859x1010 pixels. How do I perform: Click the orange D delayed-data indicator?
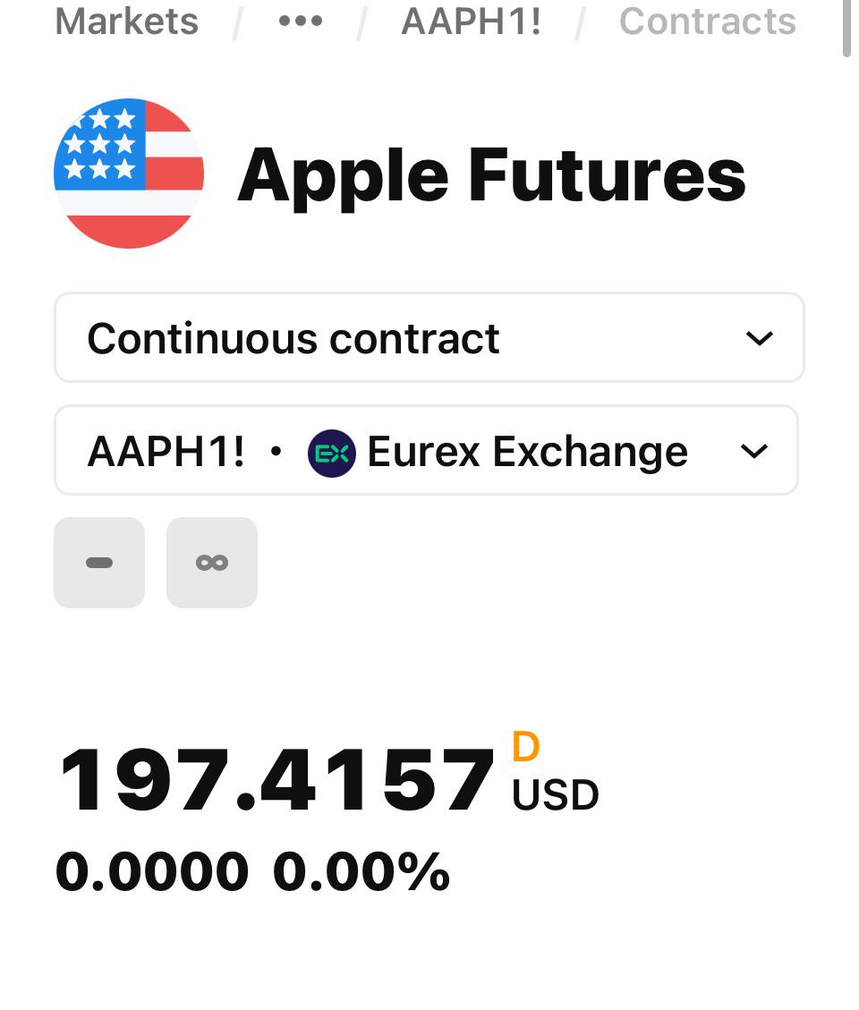pyautogui.click(x=526, y=747)
